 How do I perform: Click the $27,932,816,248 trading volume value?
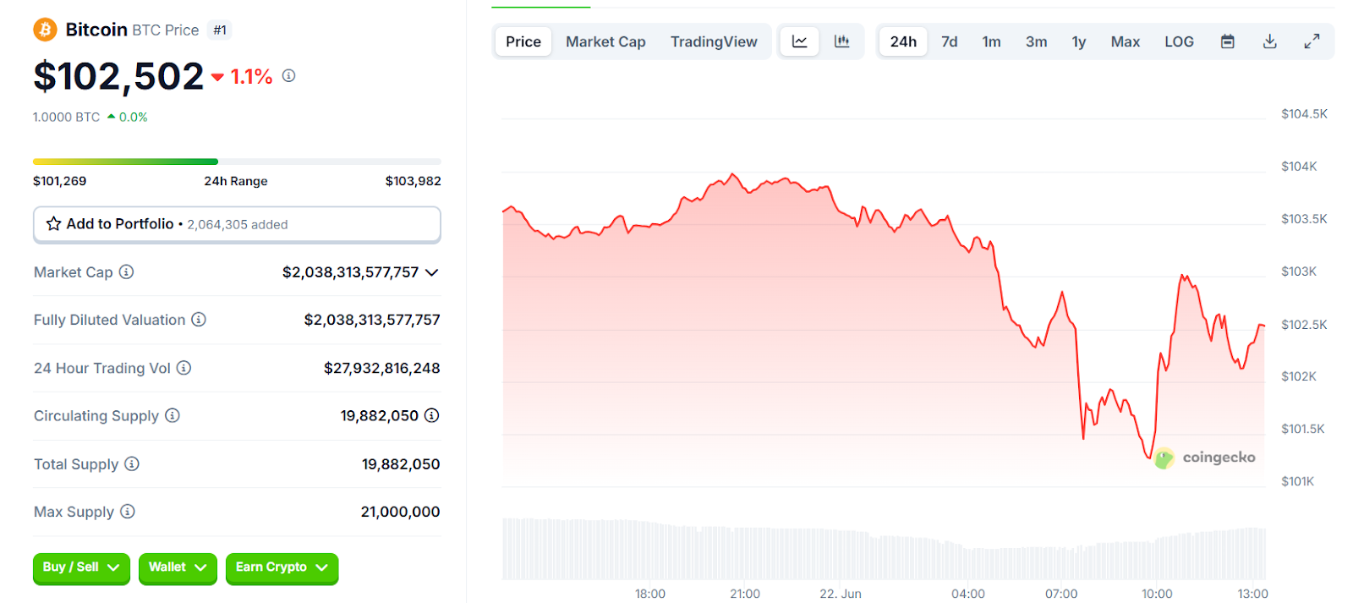tap(381, 368)
